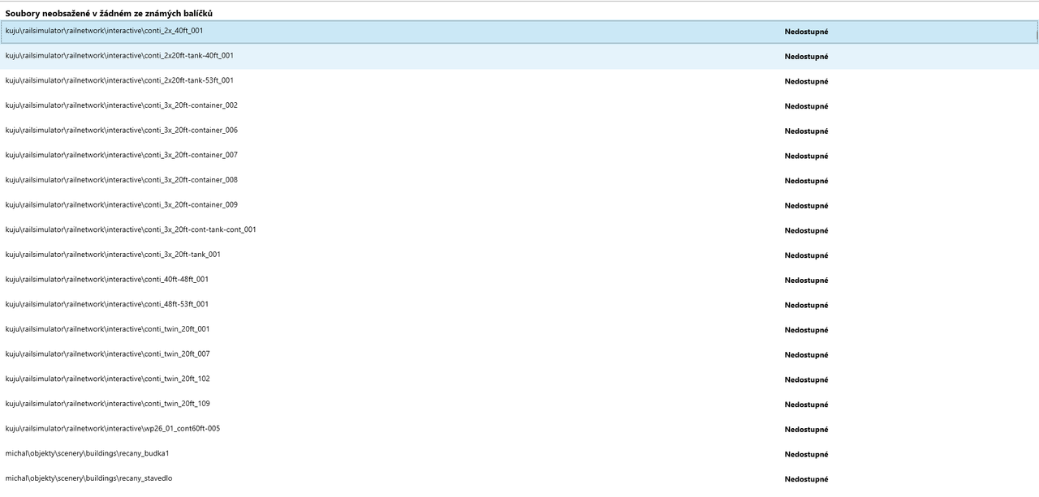
Task: Select the row conti_3x_20ft-container_009
Action: [x=519, y=205]
